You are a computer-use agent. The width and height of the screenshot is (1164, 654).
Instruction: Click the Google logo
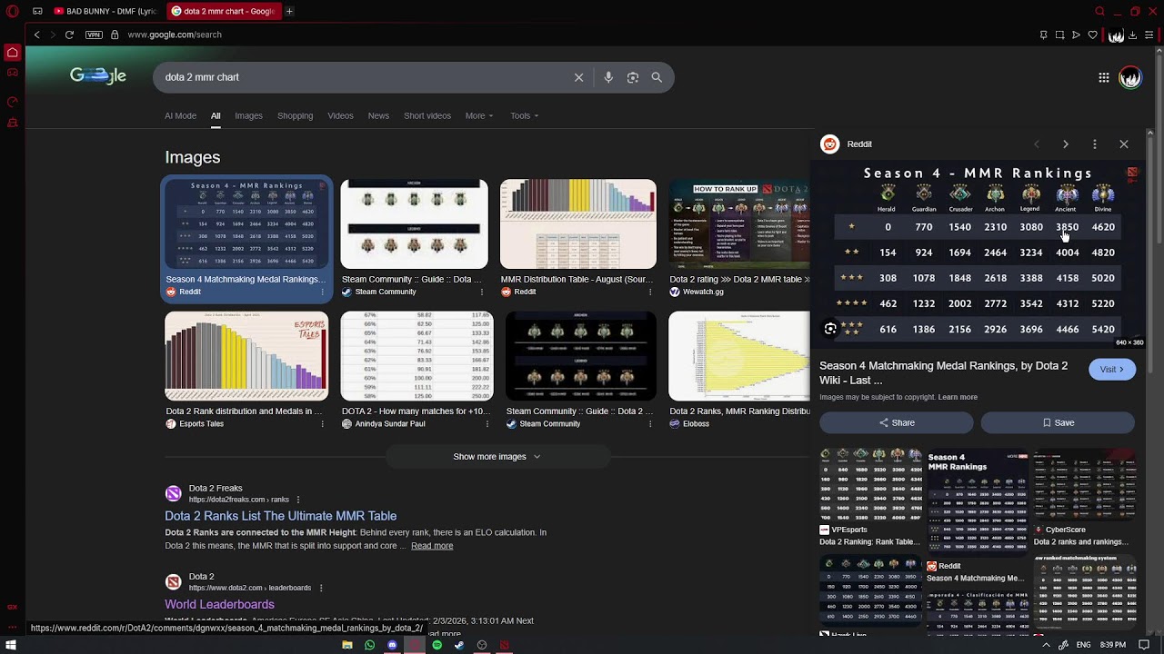coord(98,76)
